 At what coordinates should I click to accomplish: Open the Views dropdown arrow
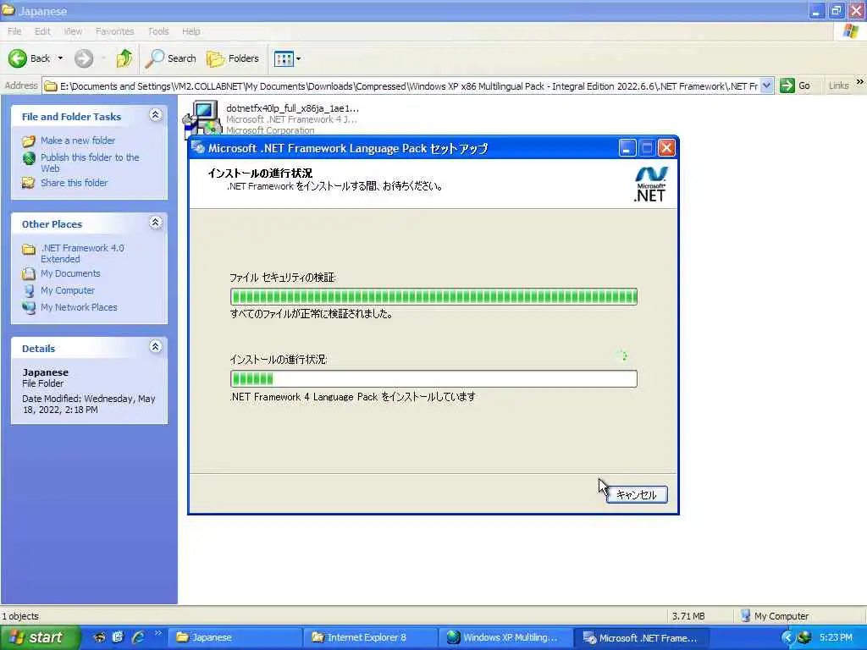[x=299, y=58]
